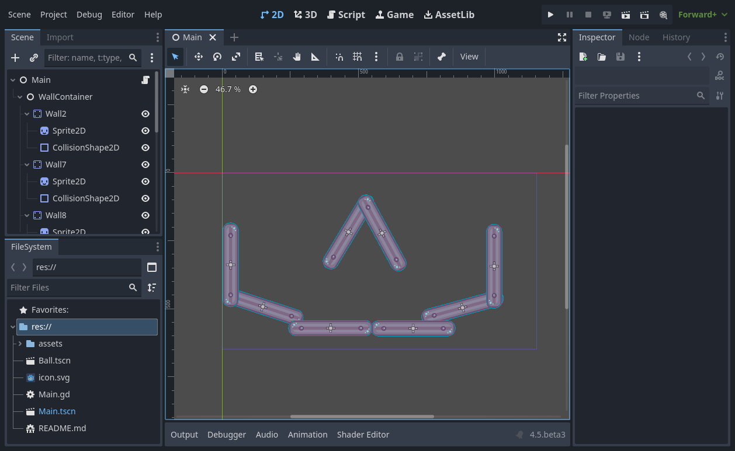Hide the Wall7 node

point(144,164)
